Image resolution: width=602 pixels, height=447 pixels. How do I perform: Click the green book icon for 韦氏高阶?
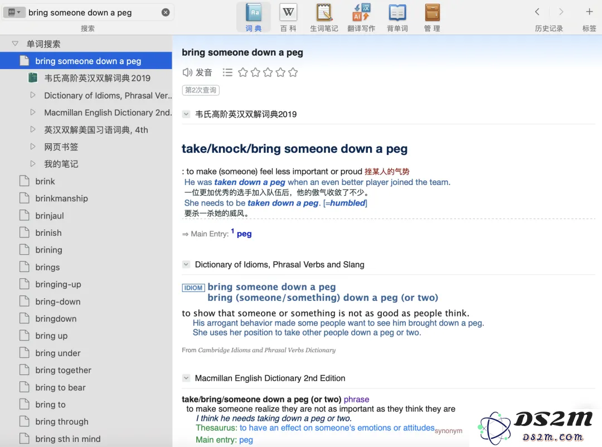click(33, 78)
